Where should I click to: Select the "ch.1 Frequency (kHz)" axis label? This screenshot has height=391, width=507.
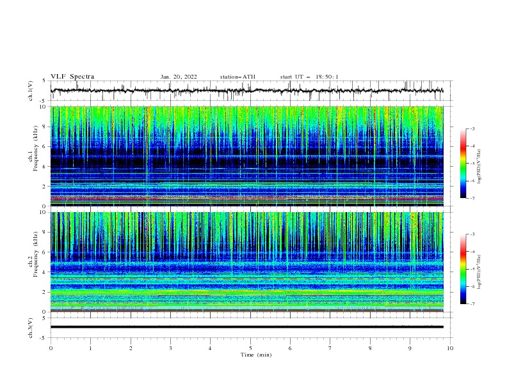pyautogui.click(x=33, y=156)
